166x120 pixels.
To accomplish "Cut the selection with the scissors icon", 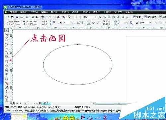I will pos(28,17).
